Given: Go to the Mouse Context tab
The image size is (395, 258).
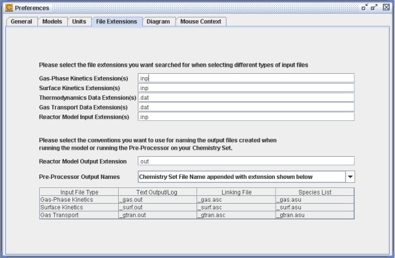Looking at the screenshot, I should pyautogui.click(x=201, y=22).
